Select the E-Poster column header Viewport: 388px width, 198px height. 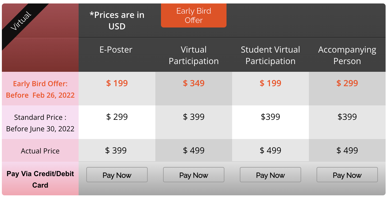(x=116, y=50)
